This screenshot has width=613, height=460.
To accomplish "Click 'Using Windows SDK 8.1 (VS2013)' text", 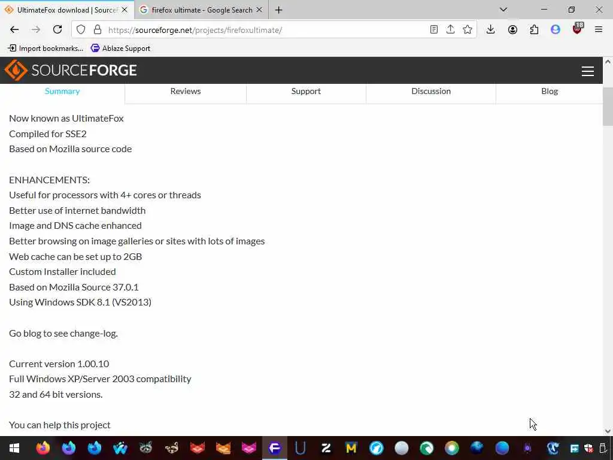I will pyautogui.click(x=80, y=302).
